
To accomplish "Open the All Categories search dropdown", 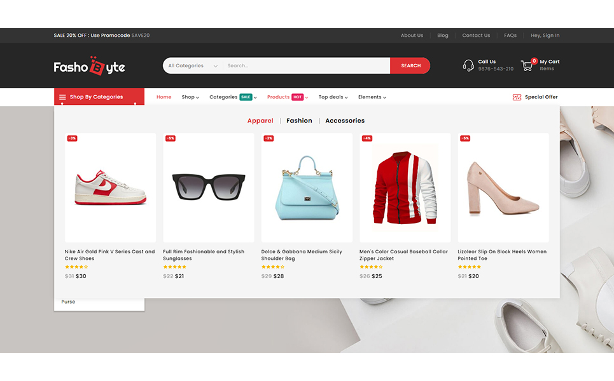I will point(193,65).
